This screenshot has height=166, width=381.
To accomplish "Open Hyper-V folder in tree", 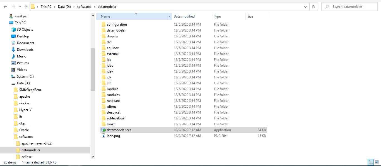I will coord(25,110).
